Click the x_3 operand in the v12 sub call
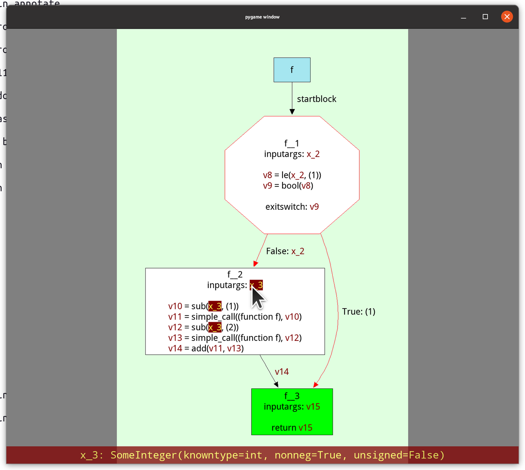The width and height of the screenshot is (525, 470). click(x=214, y=327)
